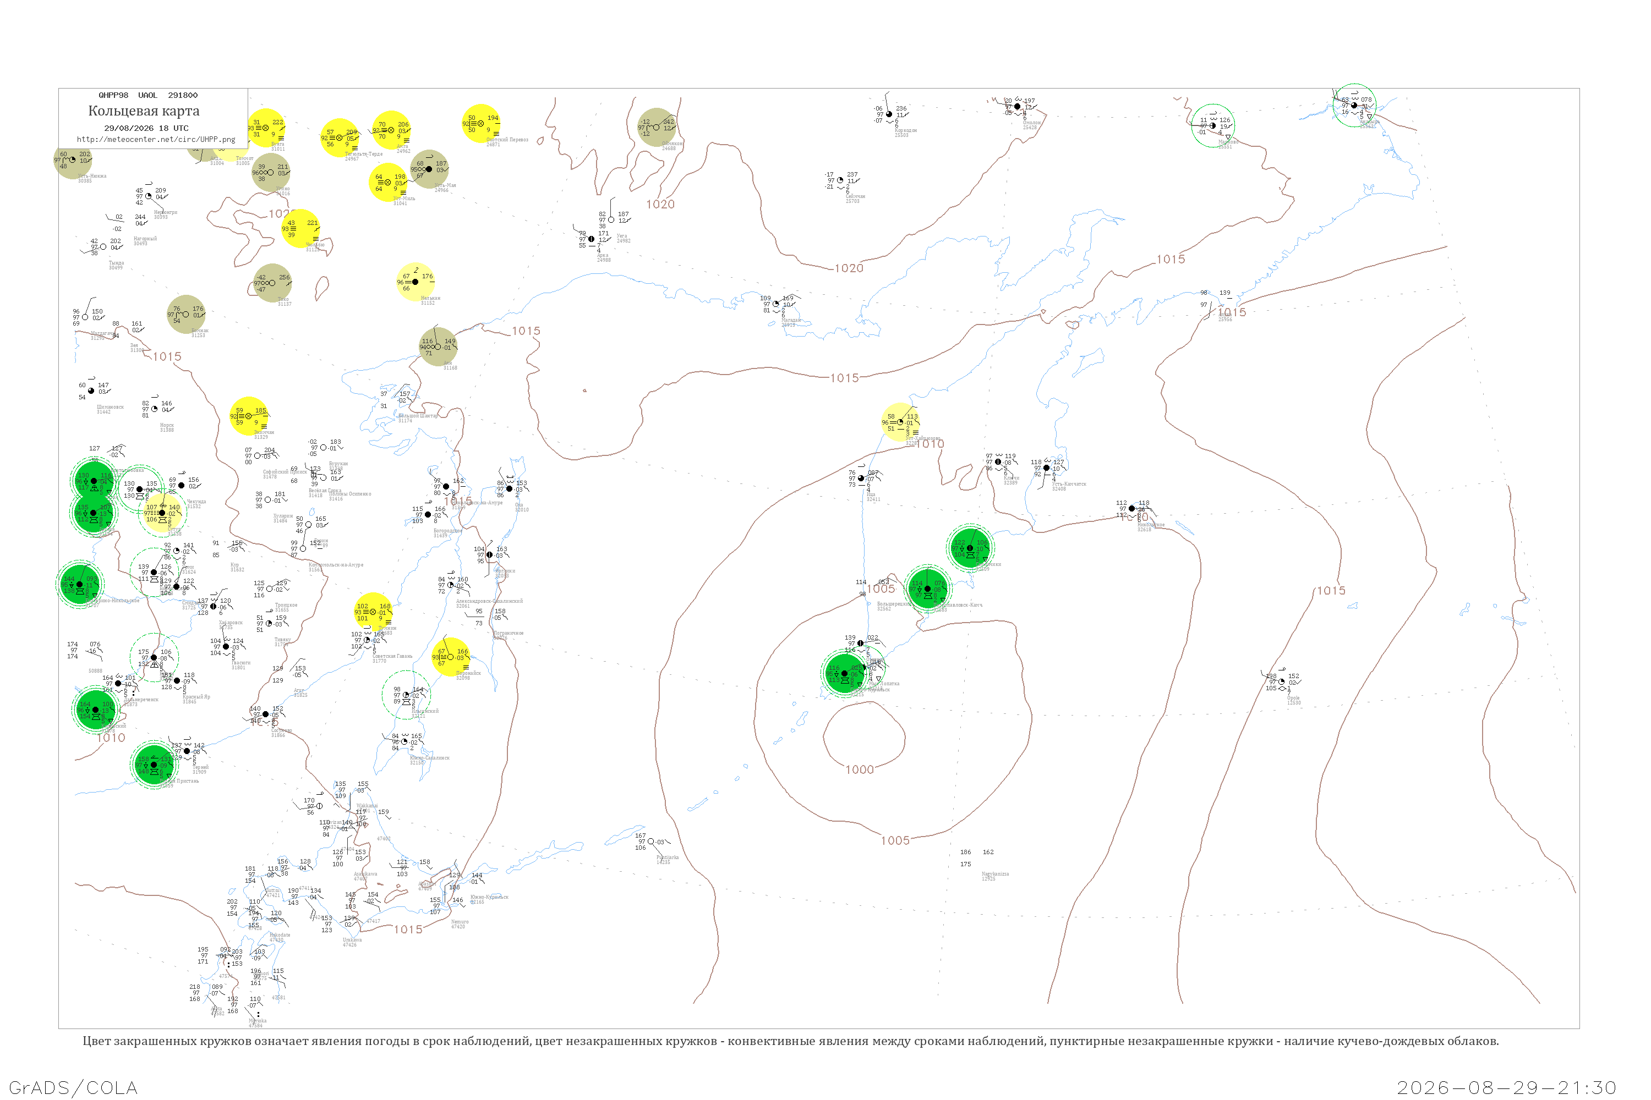Click the "GrADS/COLA" credit text
Image resolution: width=1651 pixels, height=1100 pixels.
tap(73, 1087)
